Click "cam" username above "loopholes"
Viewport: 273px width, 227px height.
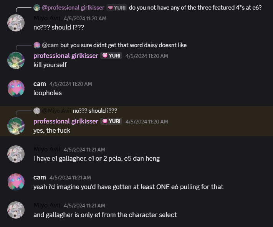(40, 84)
